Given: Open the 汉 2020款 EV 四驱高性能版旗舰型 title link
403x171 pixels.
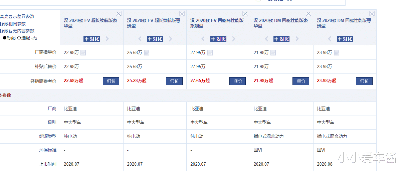Looking at the screenshot, I should click(217, 23).
